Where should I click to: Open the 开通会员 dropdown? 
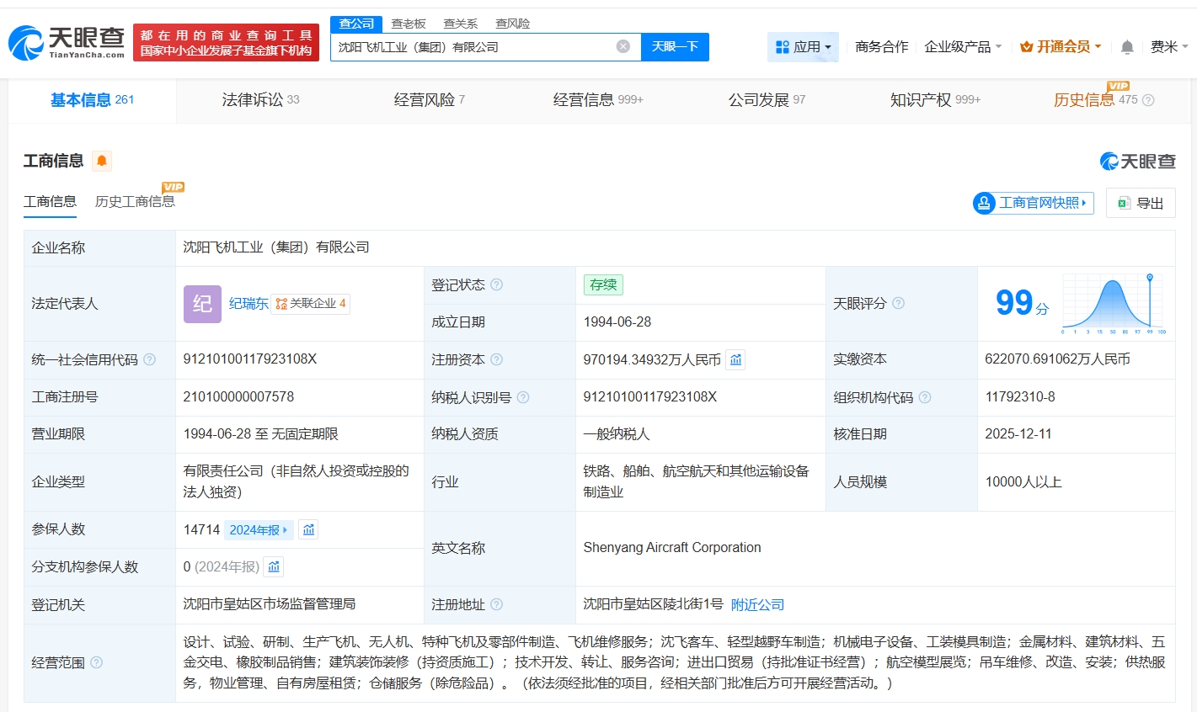tap(1061, 47)
